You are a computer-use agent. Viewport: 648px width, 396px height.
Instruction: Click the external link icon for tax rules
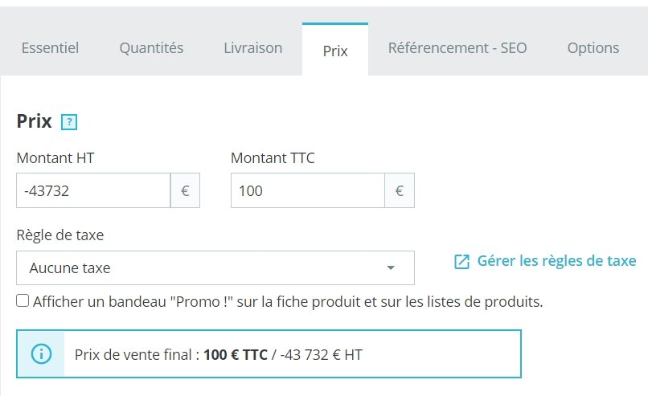[461, 261]
